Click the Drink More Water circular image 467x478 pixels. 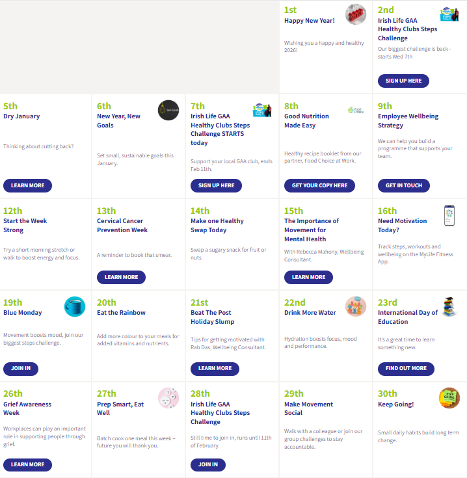pos(356,306)
